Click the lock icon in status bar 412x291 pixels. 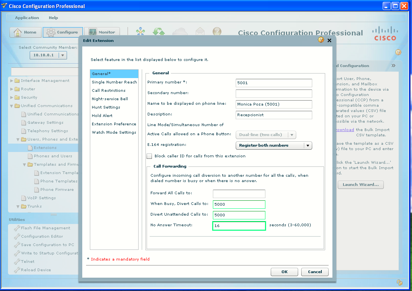click(399, 283)
